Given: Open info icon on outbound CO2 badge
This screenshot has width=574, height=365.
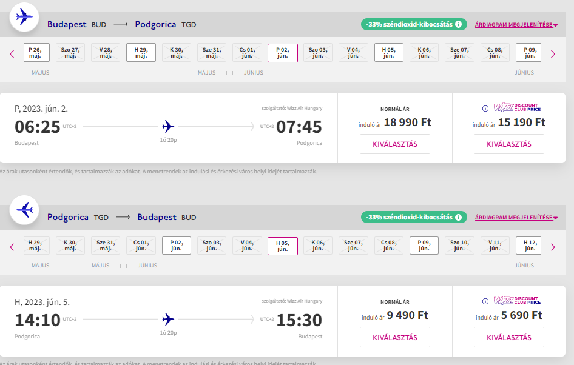Looking at the screenshot, I should point(458,24).
